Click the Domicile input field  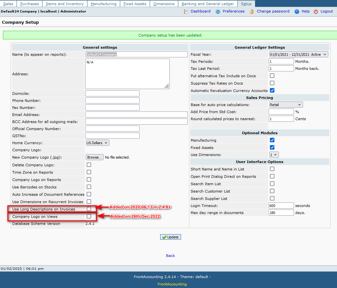tap(112, 94)
